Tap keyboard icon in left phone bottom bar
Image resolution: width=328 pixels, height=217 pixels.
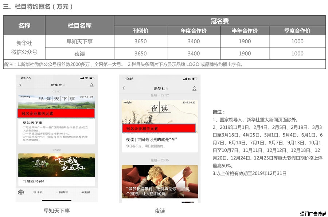(21, 192)
